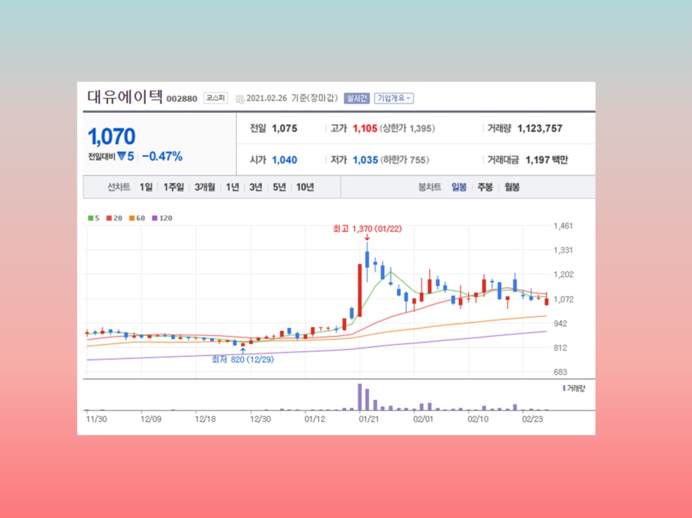Click the 실시간 badge button
This screenshot has width=692, height=518.
356,98
